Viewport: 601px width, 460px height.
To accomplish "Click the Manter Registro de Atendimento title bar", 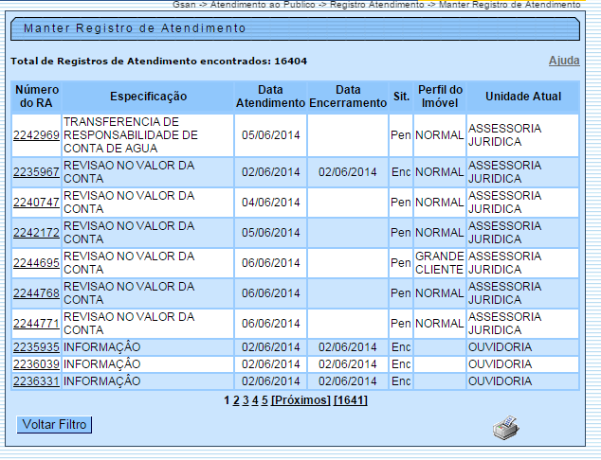I will (x=295, y=28).
